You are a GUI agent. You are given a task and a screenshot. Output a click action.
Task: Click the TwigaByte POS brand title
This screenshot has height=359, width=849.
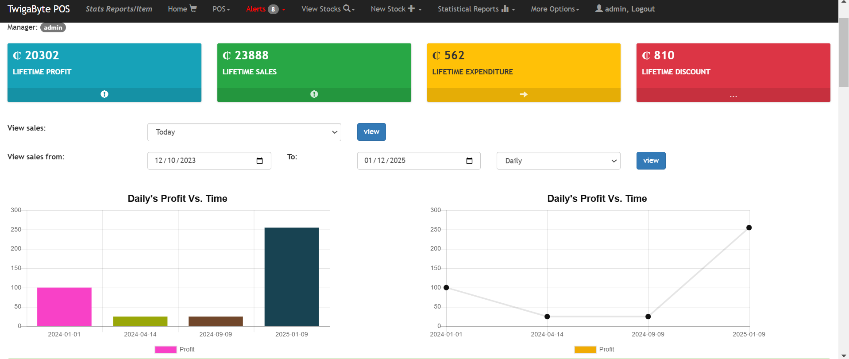(39, 9)
